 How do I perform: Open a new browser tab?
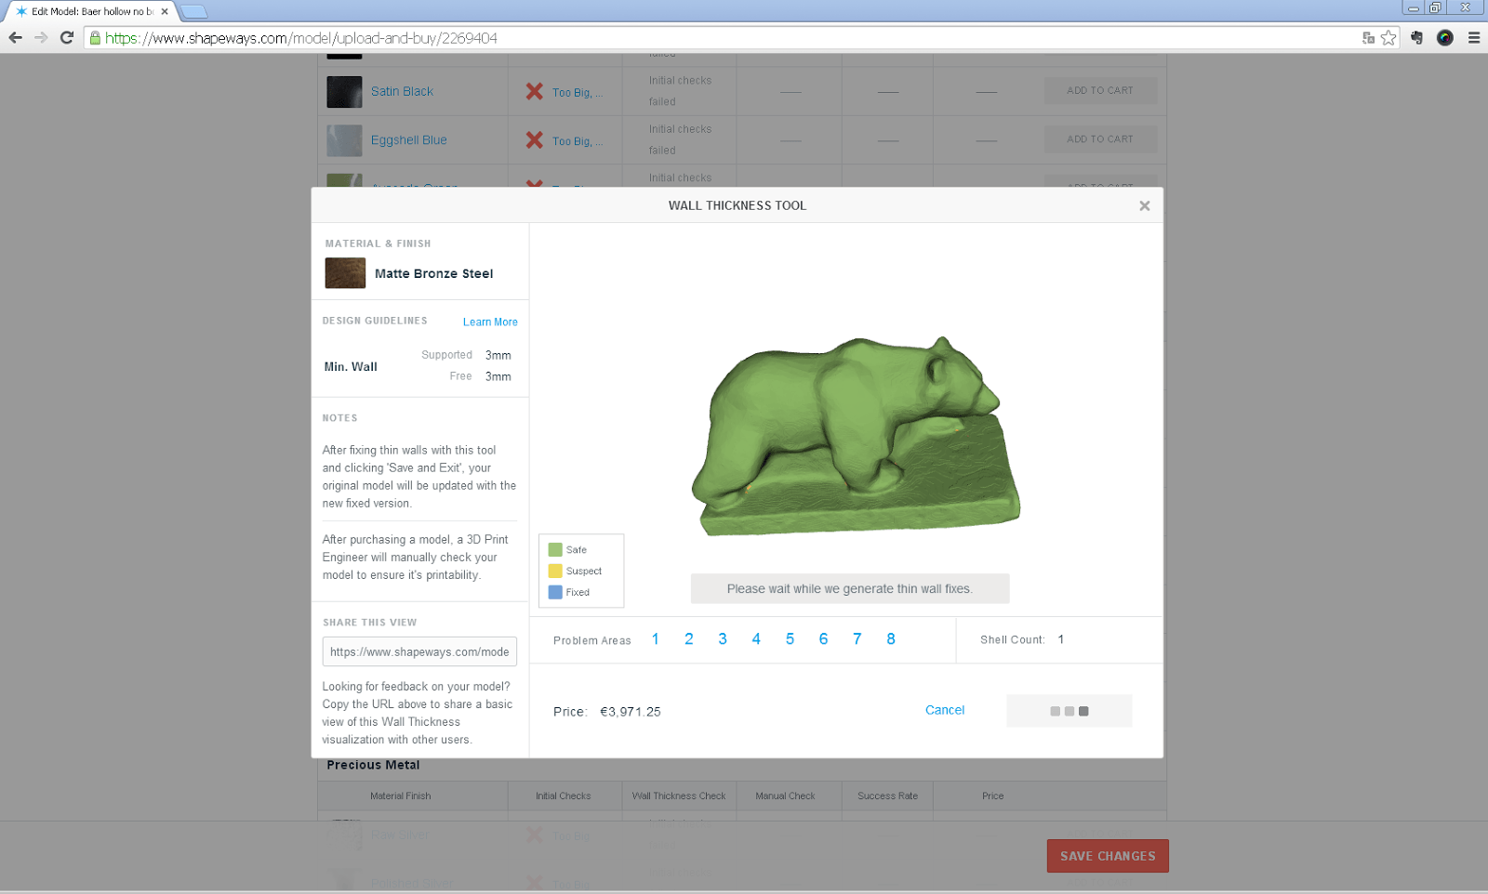coord(193,11)
